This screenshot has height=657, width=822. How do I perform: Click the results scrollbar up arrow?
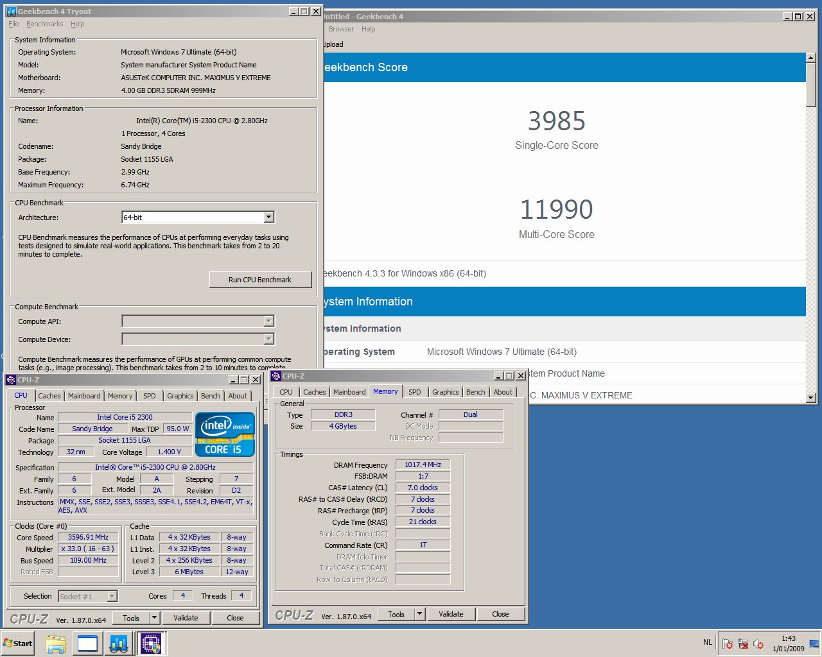(x=811, y=58)
